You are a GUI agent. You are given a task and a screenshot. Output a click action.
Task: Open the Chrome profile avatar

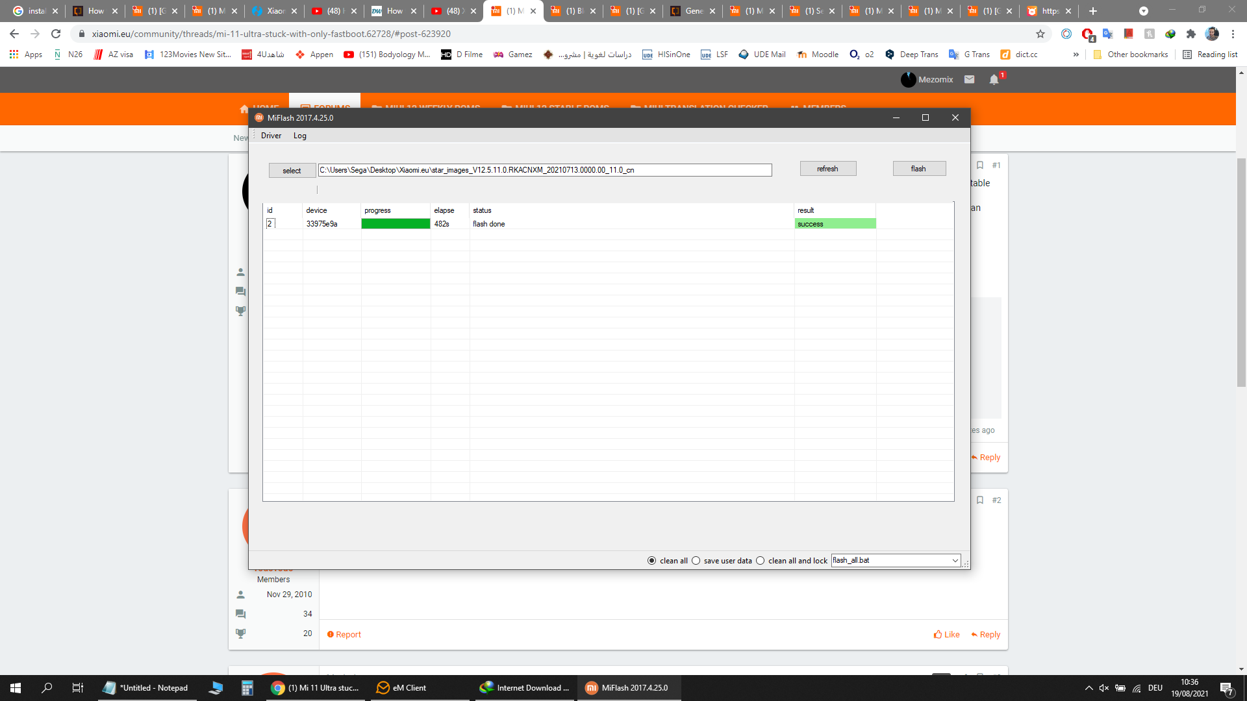pyautogui.click(x=1212, y=34)
